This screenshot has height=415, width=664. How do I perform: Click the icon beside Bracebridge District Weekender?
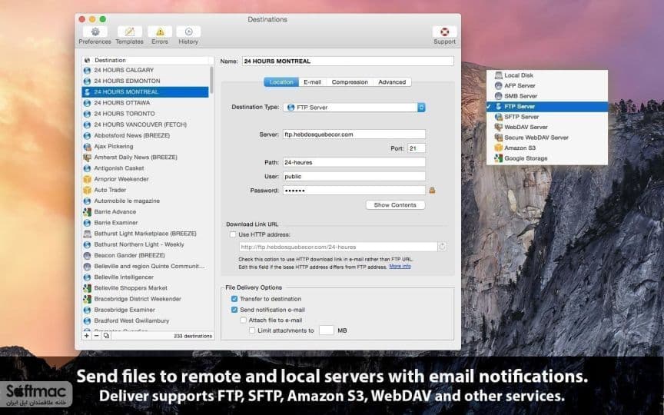click(88, 299)
